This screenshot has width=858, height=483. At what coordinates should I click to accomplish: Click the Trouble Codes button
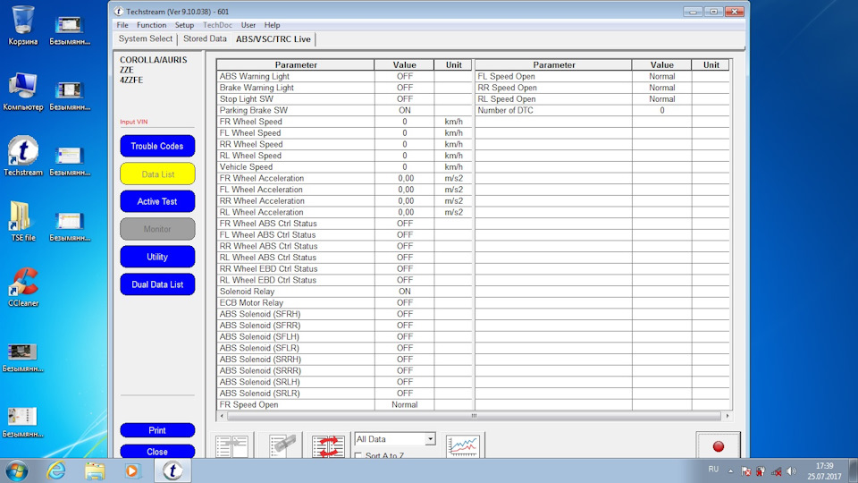[x=157, y=146]
